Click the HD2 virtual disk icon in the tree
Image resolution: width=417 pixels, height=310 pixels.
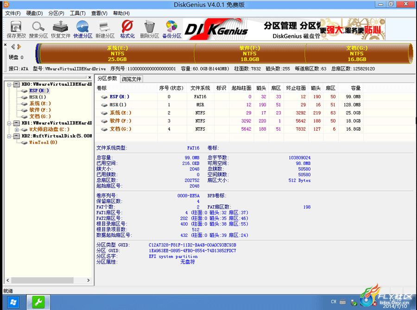point(17,136)
